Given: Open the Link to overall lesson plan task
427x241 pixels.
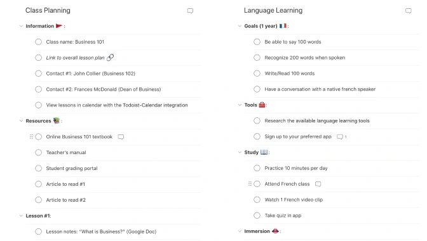Looking at the screenshot, I should 75,58.
